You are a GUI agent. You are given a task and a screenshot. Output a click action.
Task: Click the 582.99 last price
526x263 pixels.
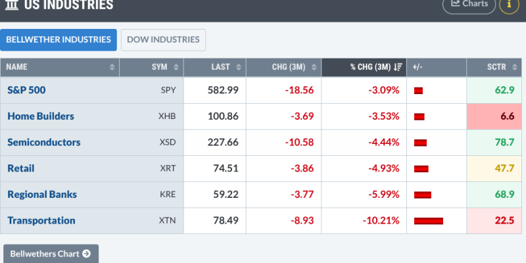click(223, 90)
